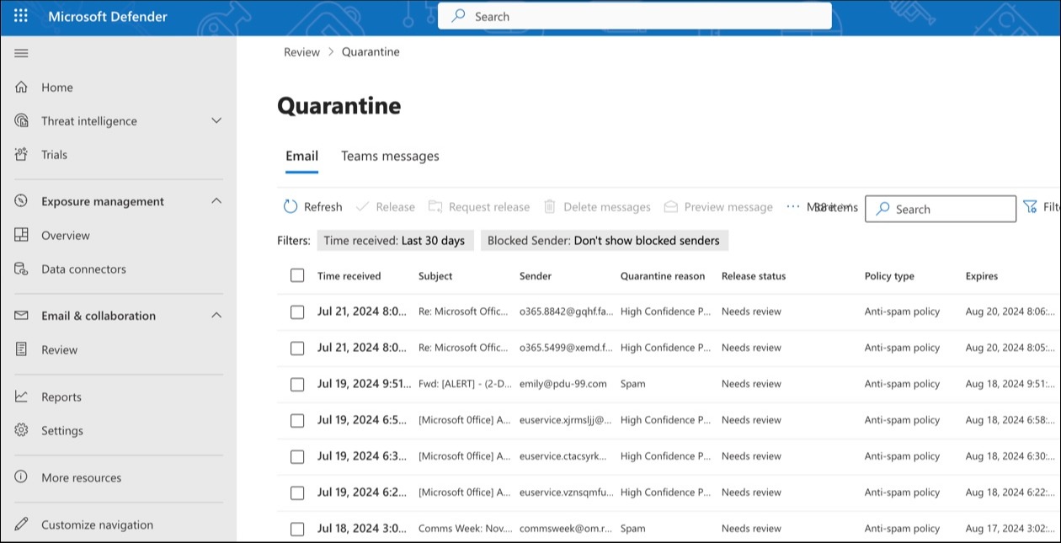Check the select-all messages checkbox
The height and width of the screenshot is (543, 1061).
[297, 275]
